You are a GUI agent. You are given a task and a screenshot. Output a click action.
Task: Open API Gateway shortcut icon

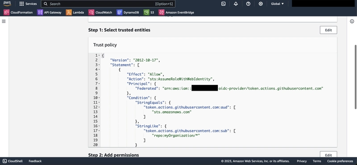[40, 12]
